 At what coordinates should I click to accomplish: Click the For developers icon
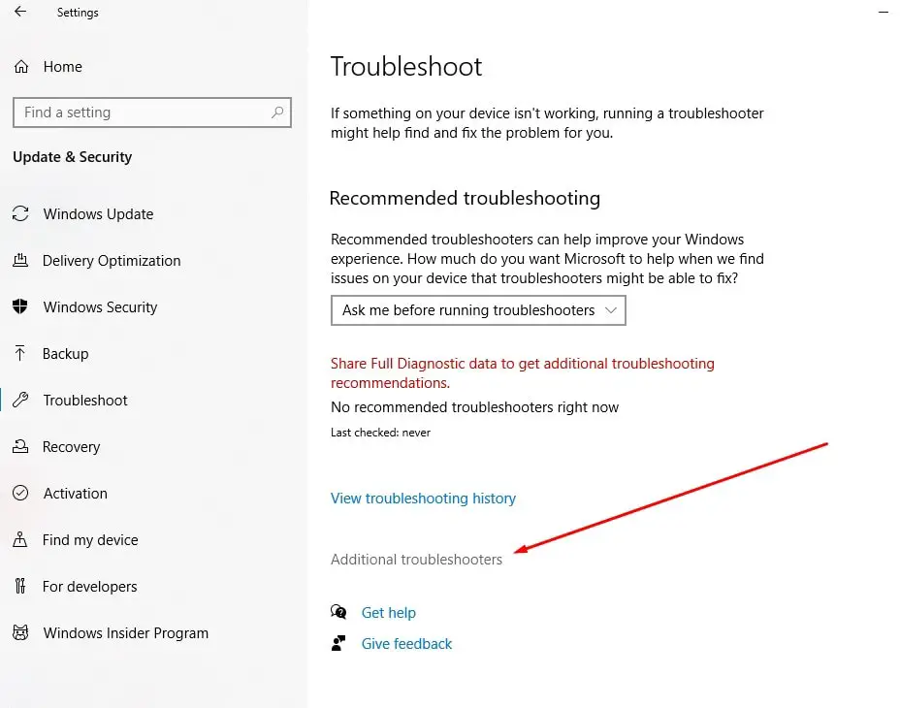(x=20, y=587)
